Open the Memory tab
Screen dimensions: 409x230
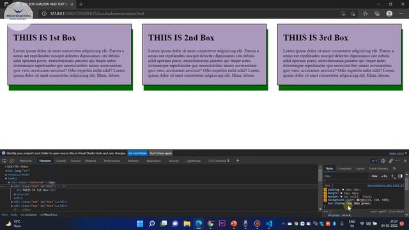pos(133,161)
